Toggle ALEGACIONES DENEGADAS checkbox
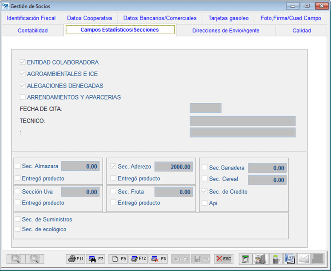 coord(23,85)
